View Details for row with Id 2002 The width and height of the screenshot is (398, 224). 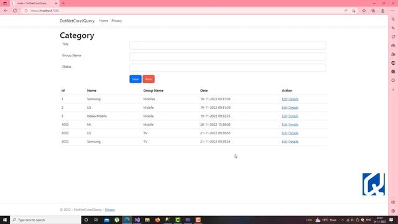tap(293, 133)
